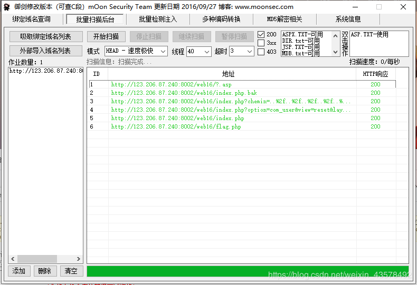Select result row /web16/flag.php
The image size is (417, 285).
coord(242,126)
